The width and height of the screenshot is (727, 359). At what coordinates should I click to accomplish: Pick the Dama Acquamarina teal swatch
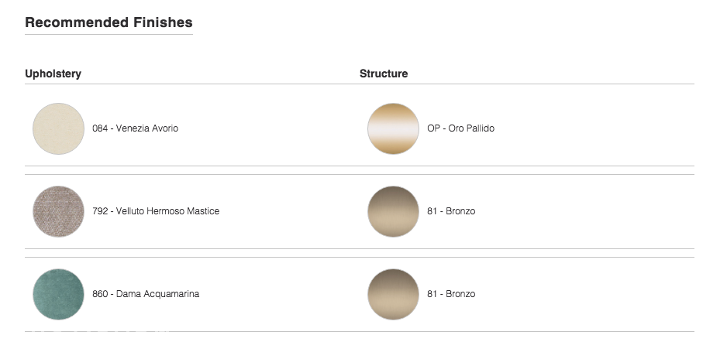pyautogui.click(x=58, y=294)
